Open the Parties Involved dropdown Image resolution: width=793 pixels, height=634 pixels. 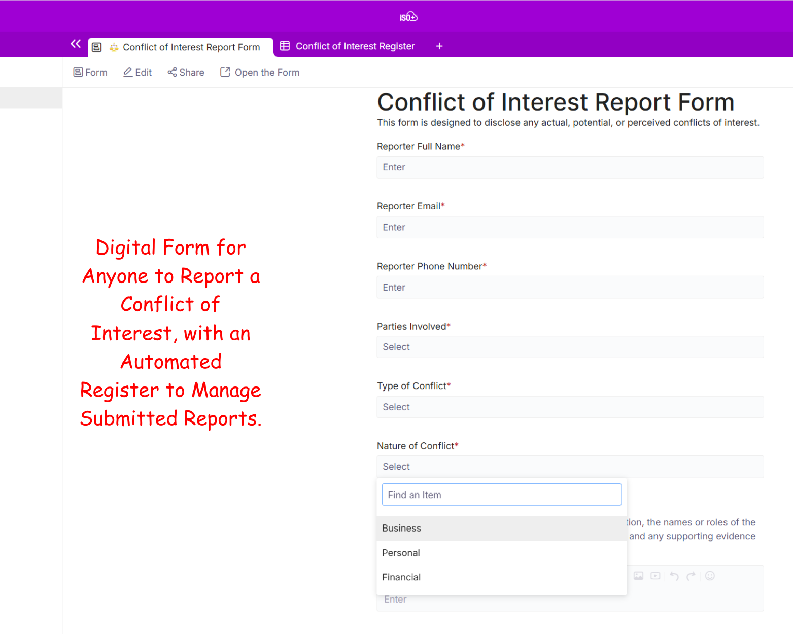click(570, 347)
